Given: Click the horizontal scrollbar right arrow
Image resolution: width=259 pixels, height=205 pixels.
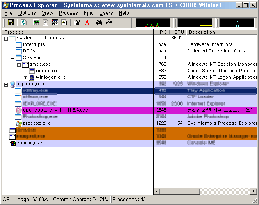Looking at the screenshot, I should (x=254, y=191).
